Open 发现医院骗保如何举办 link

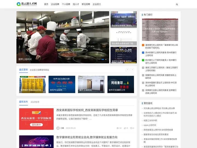161,147
